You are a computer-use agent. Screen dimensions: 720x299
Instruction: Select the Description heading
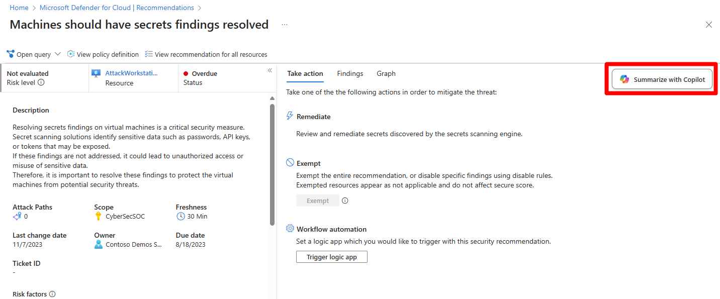tap(31, 110)
